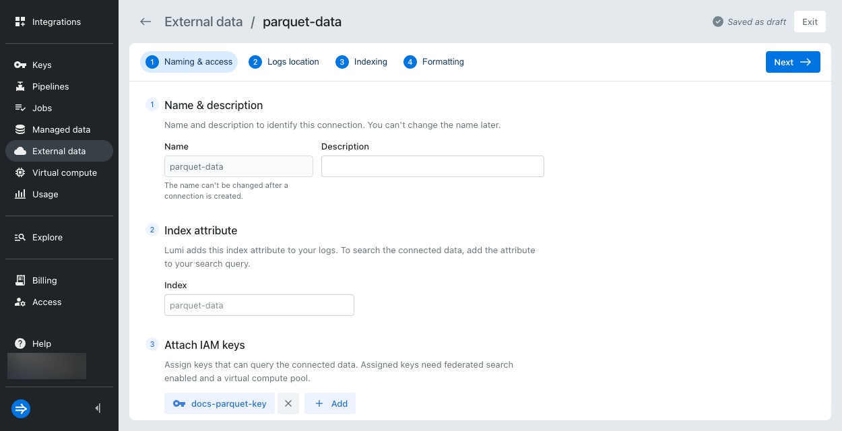The image size is (842, 431).
Task: Click the Managed data database icon
Action: click(20, 129)
